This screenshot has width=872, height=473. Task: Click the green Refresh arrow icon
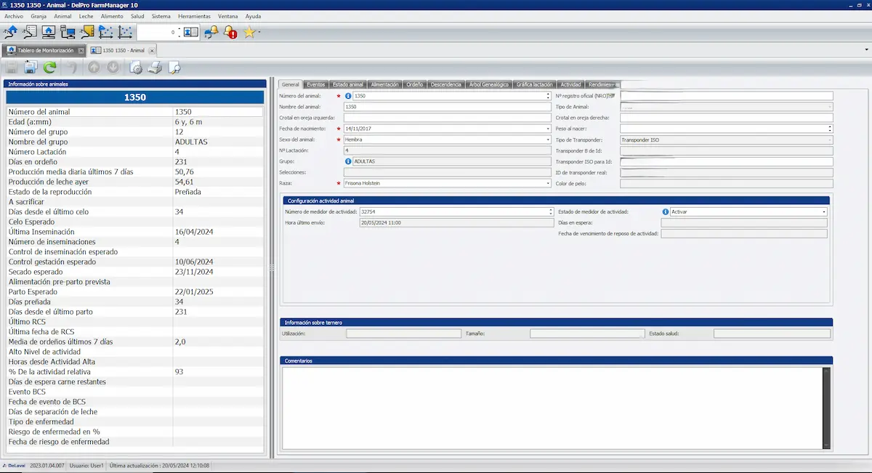pos(49,68)
